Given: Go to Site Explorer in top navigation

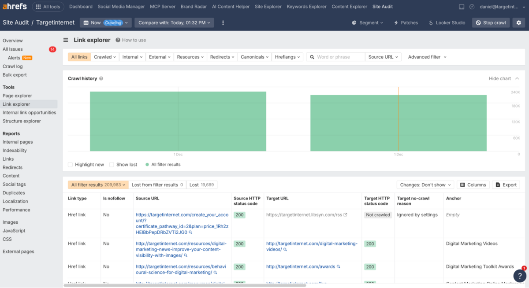Looking at the screenshot, I should click(268, 7).
